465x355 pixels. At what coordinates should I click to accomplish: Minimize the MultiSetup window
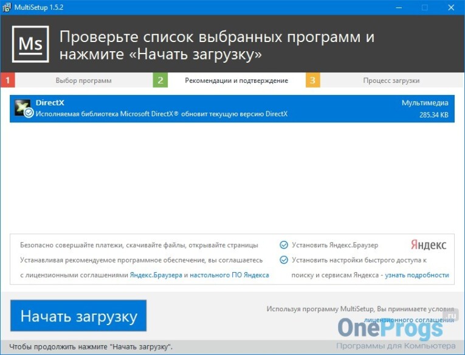point(399,7)
